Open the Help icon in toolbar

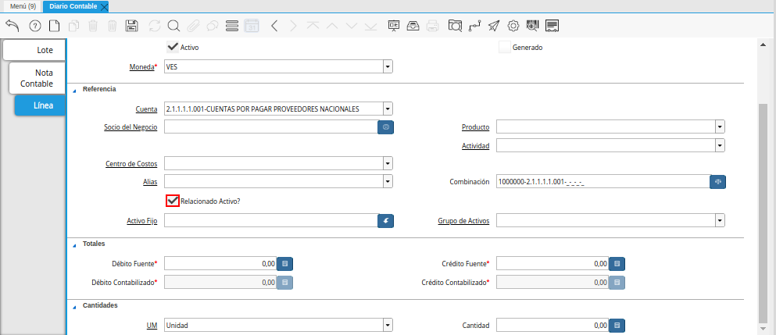click(34, 26)
